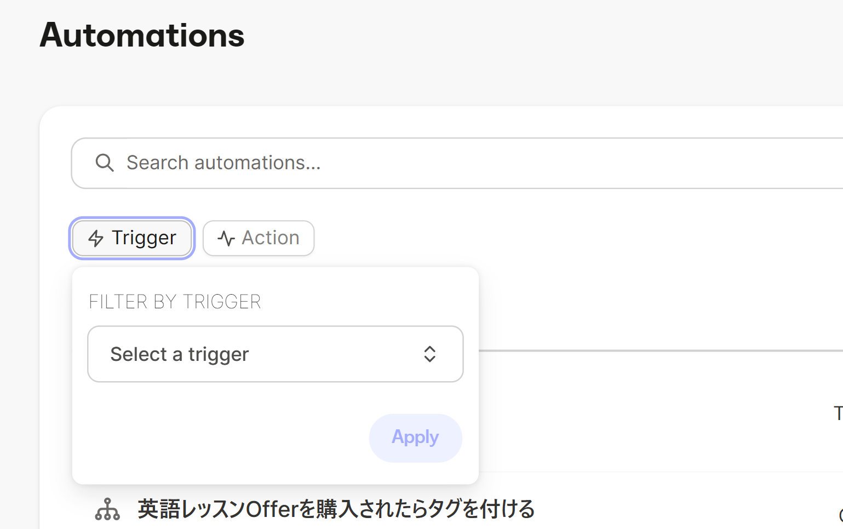
Task: Click the FILTER BY TRIGGER label
Action: [x=175, y=302]
